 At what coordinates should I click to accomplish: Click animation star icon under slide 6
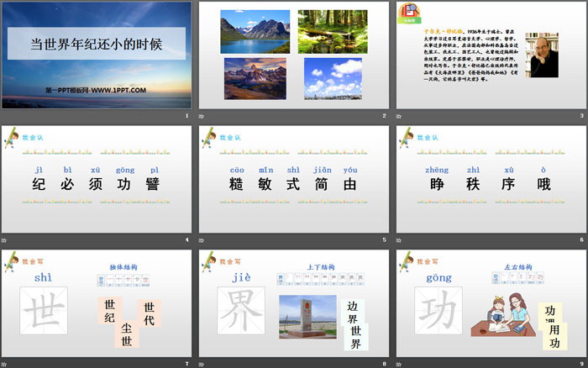click(x=398, y=239)
